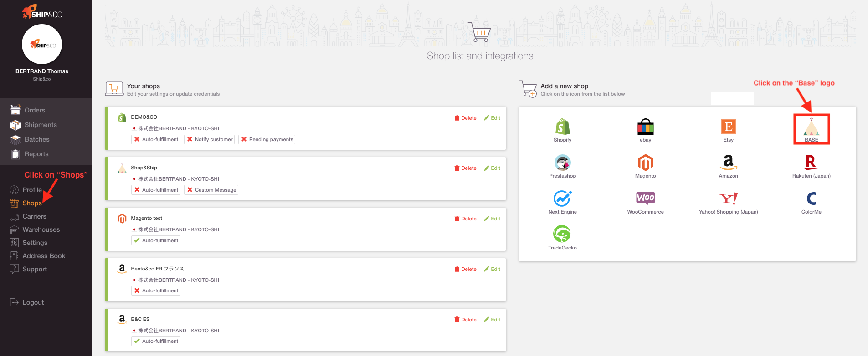The height and width of the screenshot is (356, 868).
Task: Click the WooCommerce logo
Action: click(645, 198)
